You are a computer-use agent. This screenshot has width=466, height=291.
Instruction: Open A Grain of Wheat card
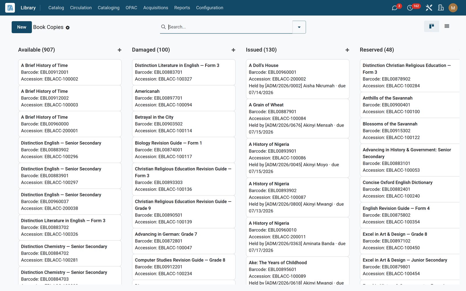298,118
